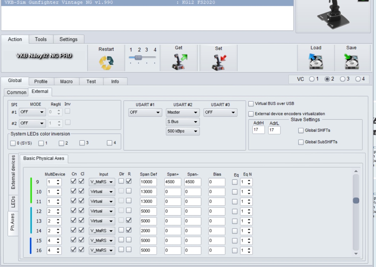Toggle Global SHIFTs checkbox
Screen dimensions: 376x267
[x=301, y=131]
